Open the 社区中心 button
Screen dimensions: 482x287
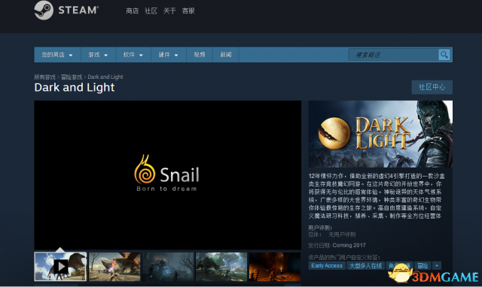[x=432, y=87]
